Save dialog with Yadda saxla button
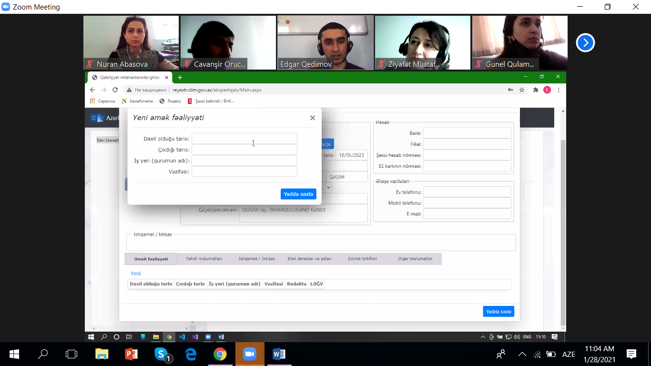This screenshot has height=366, width=651. 298,194
